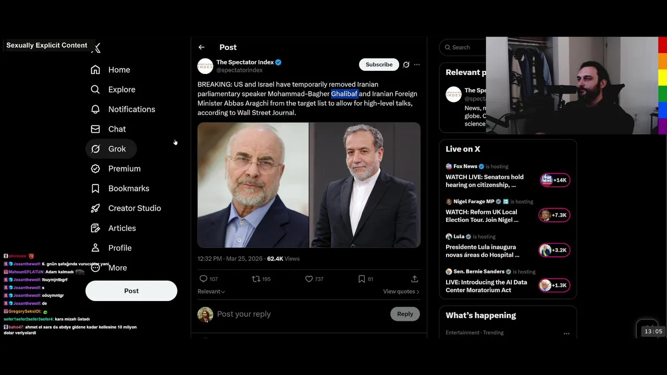This screenshot has width=667, height=375.
Task: Click the Grok icon on the post
Action: 406,65
